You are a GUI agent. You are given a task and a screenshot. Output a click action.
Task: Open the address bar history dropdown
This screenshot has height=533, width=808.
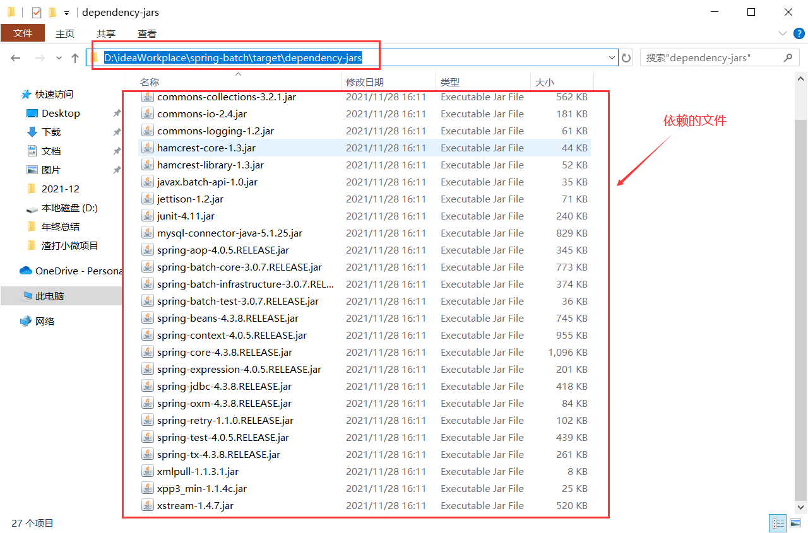[611, 57]
